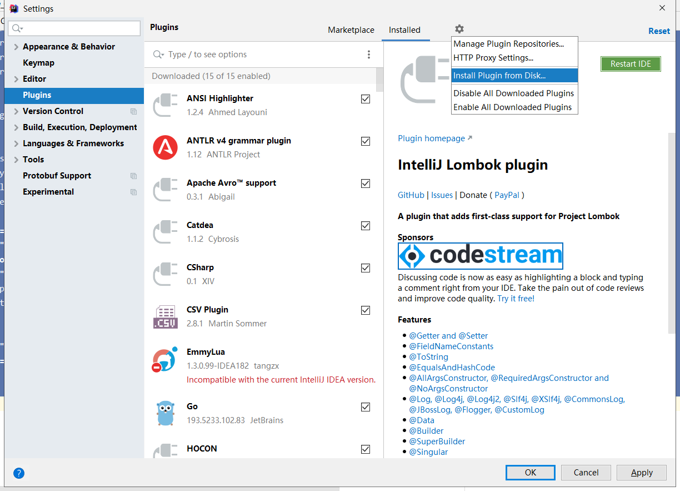The height and width of the screenshot is (491, 680).
Task: Expand Build, Execution, Deployment node
Action: pyautogui.click(x=16, y=127)
